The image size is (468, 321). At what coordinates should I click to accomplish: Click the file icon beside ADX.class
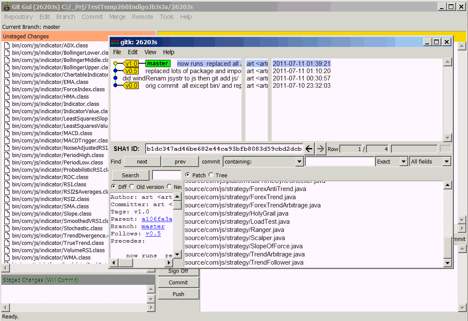[6, 45]
